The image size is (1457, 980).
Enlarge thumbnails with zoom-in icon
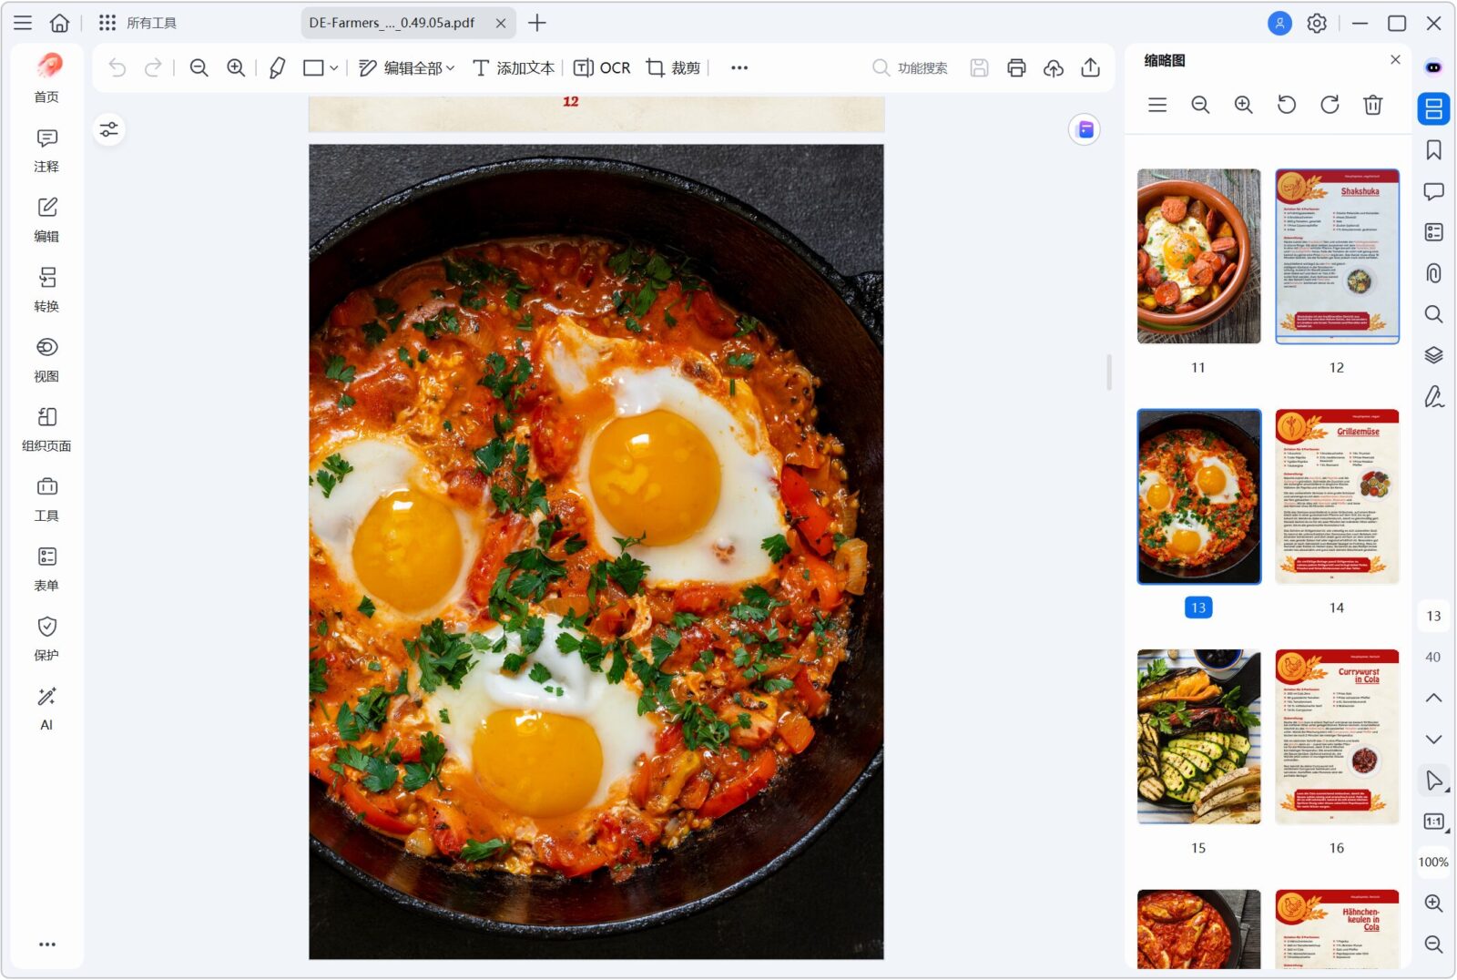1243,105
